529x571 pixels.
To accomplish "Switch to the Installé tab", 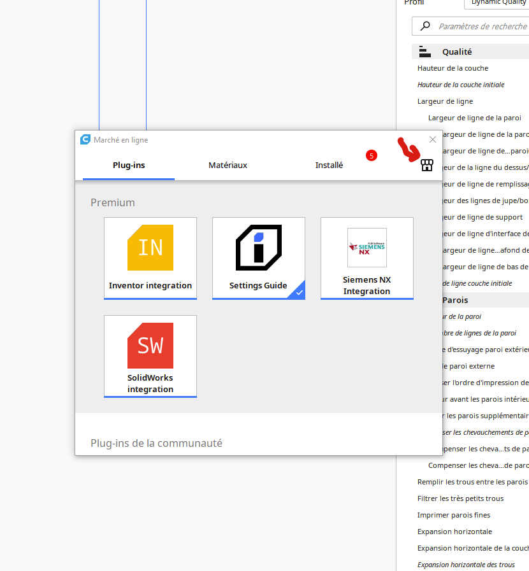I will (330, 166).
